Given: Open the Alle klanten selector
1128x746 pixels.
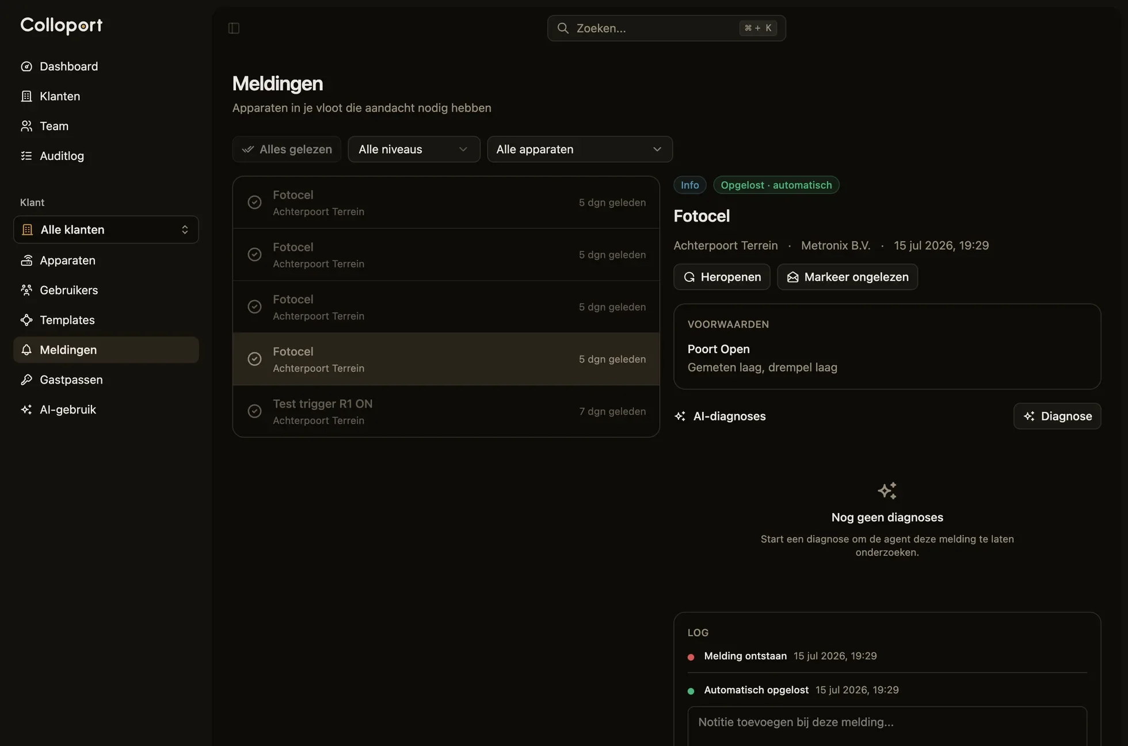Looking at the screenshot, I should (x=106, y=230).
